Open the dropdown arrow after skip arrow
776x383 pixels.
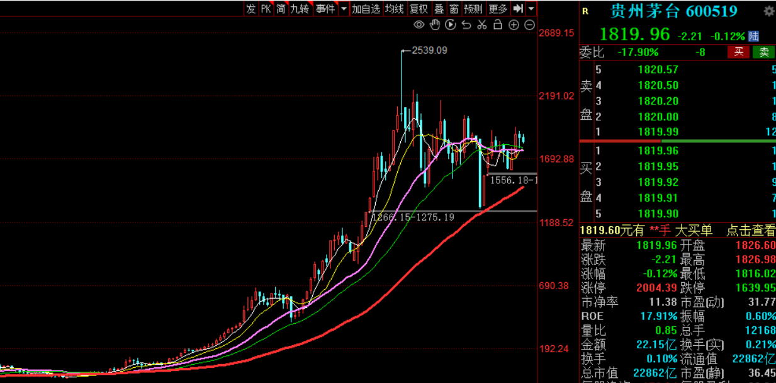tap(531, 8)
